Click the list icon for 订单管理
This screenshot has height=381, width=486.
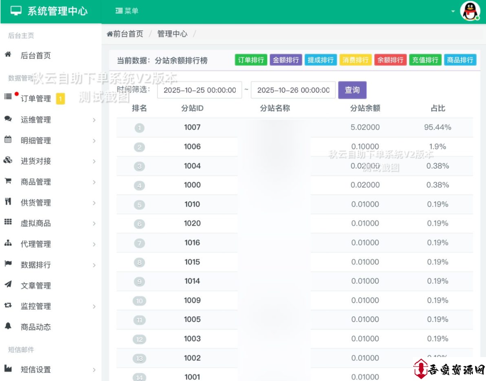tap(8, 97)
